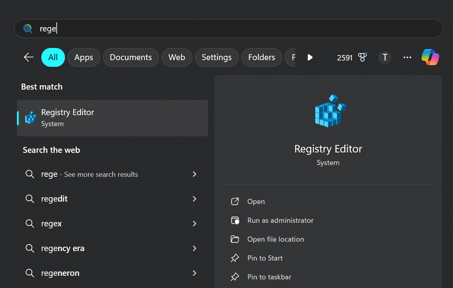453x288 pixels.
Task: Click the large Registry Editor cube icon
Action: (330, 111)
